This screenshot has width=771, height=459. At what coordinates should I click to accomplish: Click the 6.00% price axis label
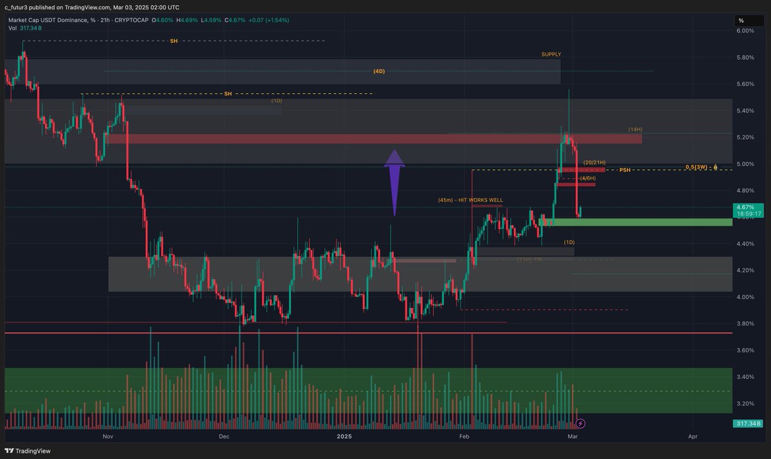coord(745,31)
